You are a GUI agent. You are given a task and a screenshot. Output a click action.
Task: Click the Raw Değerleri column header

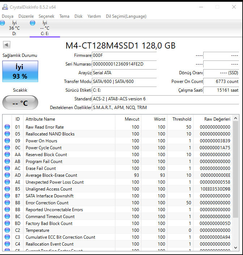tap(213, 119)
